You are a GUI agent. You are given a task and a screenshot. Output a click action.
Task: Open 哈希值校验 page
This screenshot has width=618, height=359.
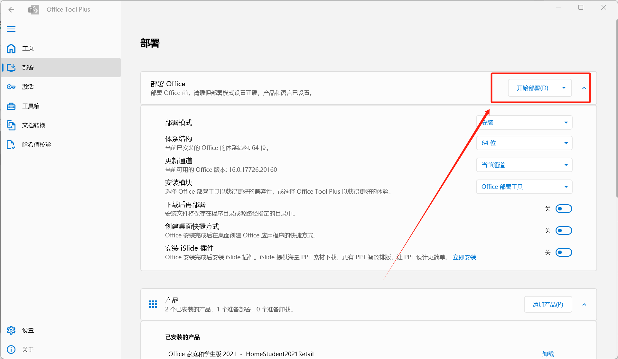click(x=61, y=145)
